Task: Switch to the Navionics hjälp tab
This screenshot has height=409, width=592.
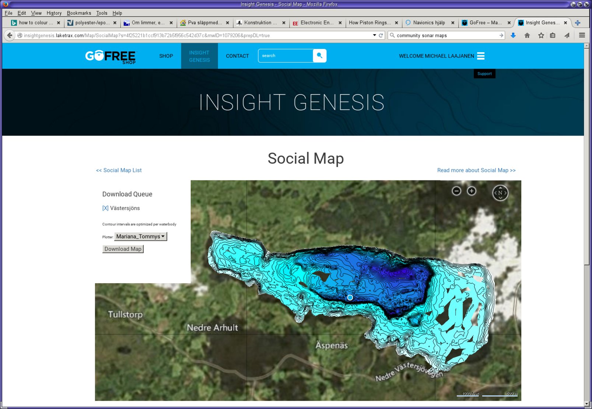Action: pyautogui.click(x=428, y=22)
